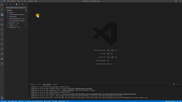Click Setup Azure Git in status bar
Image resolution: width=182 pixels, height=102 pixels.
coord(171,101)
